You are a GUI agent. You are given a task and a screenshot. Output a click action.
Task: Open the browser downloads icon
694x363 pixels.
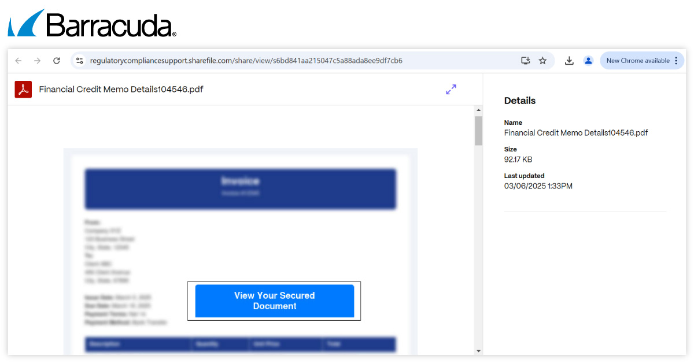569,61
